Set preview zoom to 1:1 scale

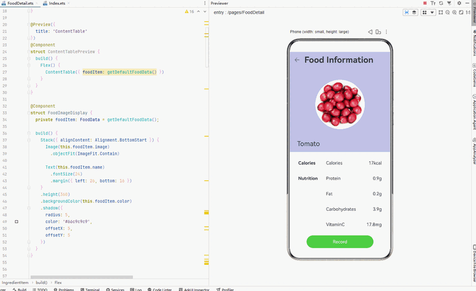(468, 12)
